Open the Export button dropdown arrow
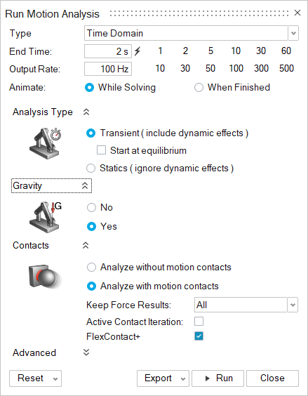The image size is (308, 396). click(x=183, y=378)
